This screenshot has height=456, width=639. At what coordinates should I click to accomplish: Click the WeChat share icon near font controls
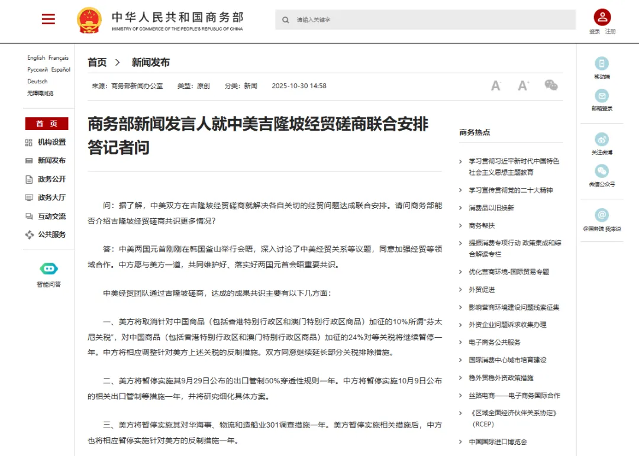pyautogui.click(x=551, y=85)
